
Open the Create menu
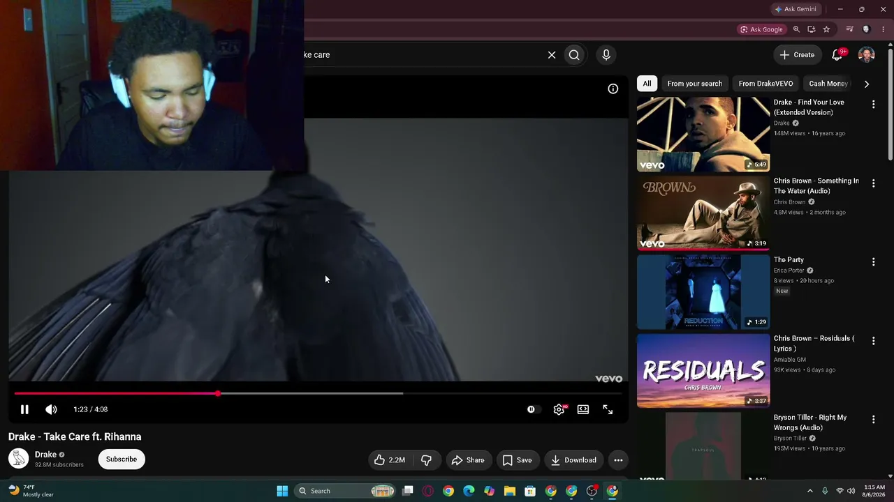[797, 54]
